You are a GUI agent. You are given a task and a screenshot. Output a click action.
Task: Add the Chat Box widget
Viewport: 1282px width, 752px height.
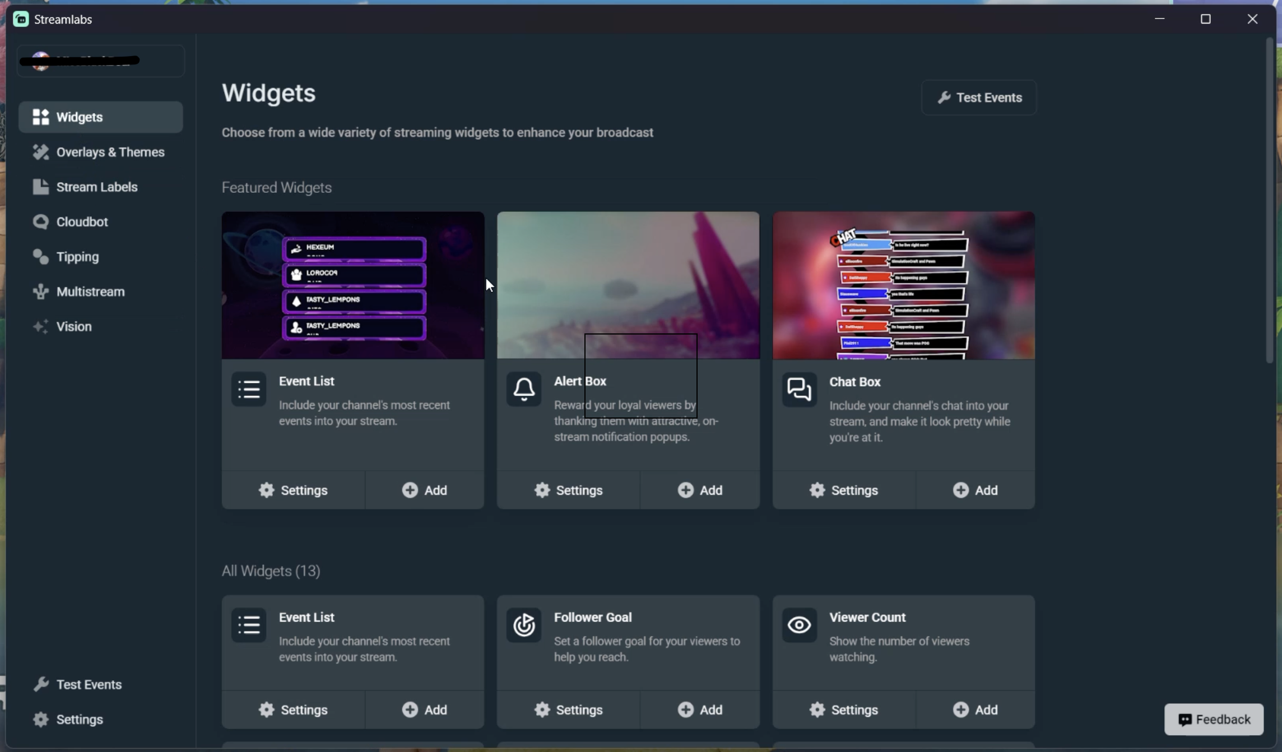976,490
